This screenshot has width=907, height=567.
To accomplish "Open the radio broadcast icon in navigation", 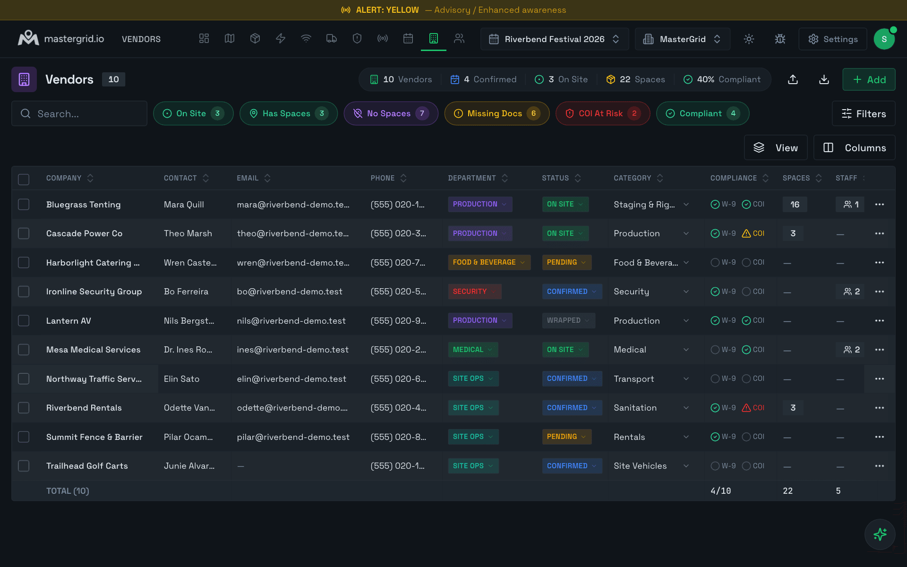I will [x=383, y=39].
